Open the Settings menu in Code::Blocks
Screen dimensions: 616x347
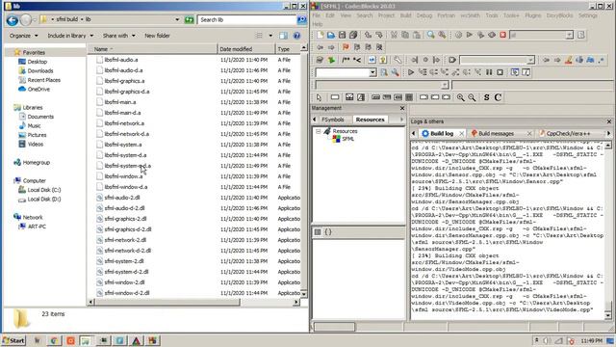click(x=588, y=15)
